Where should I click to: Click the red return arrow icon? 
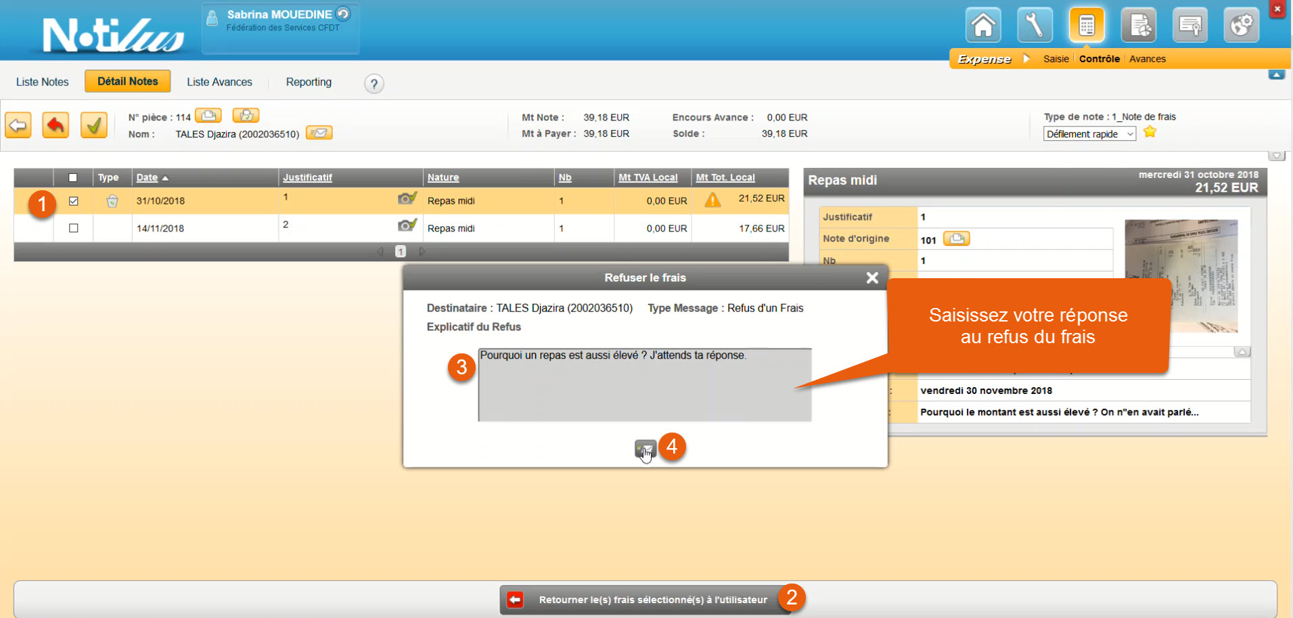55,125
